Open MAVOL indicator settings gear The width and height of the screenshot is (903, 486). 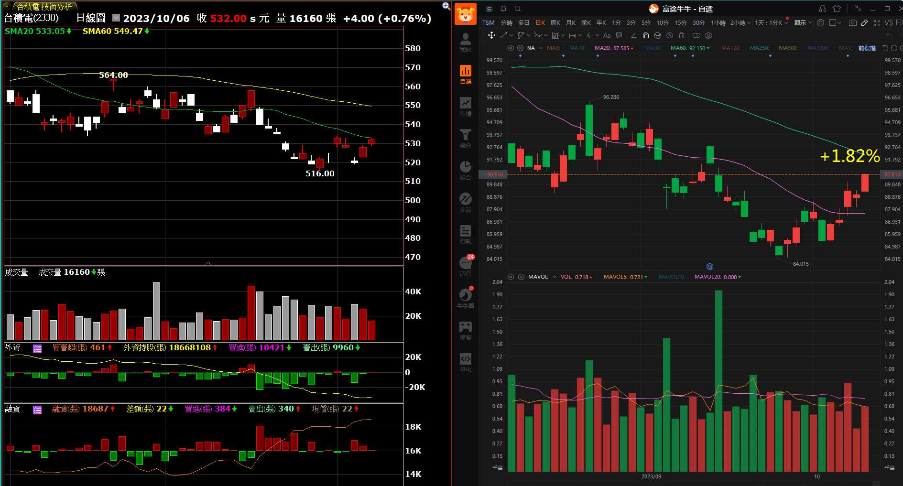(x=511, y=277)
